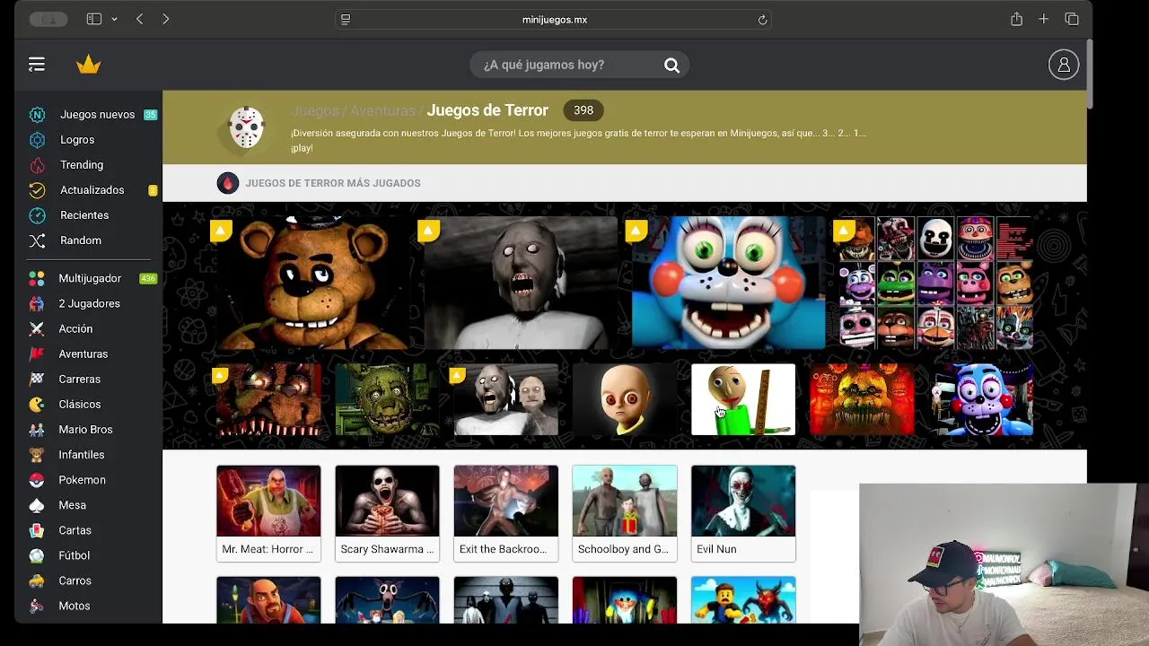Viewport: 1149px width, 646px height.
Task: Open the Baldi teacher game thumbnail
Action: pyautogui.click(x=743, y=399)
